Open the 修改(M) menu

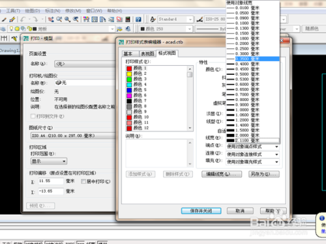pos(73,11)
